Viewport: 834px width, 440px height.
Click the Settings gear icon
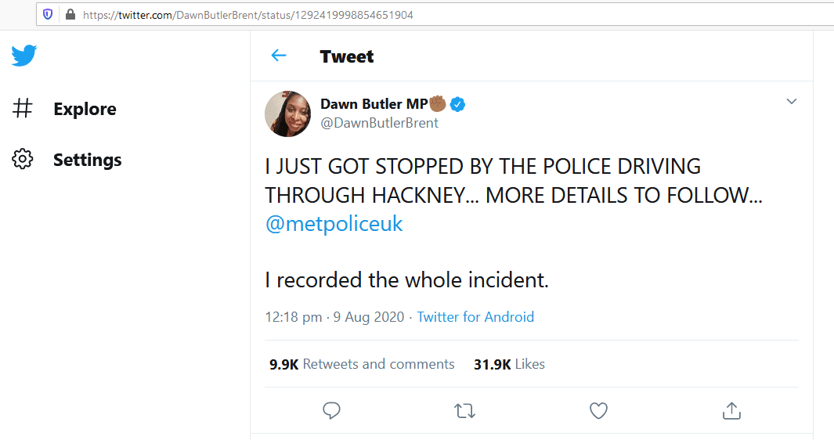(x=23, y=160)
